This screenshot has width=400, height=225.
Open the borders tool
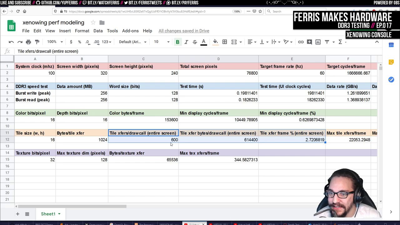[225, 42]
